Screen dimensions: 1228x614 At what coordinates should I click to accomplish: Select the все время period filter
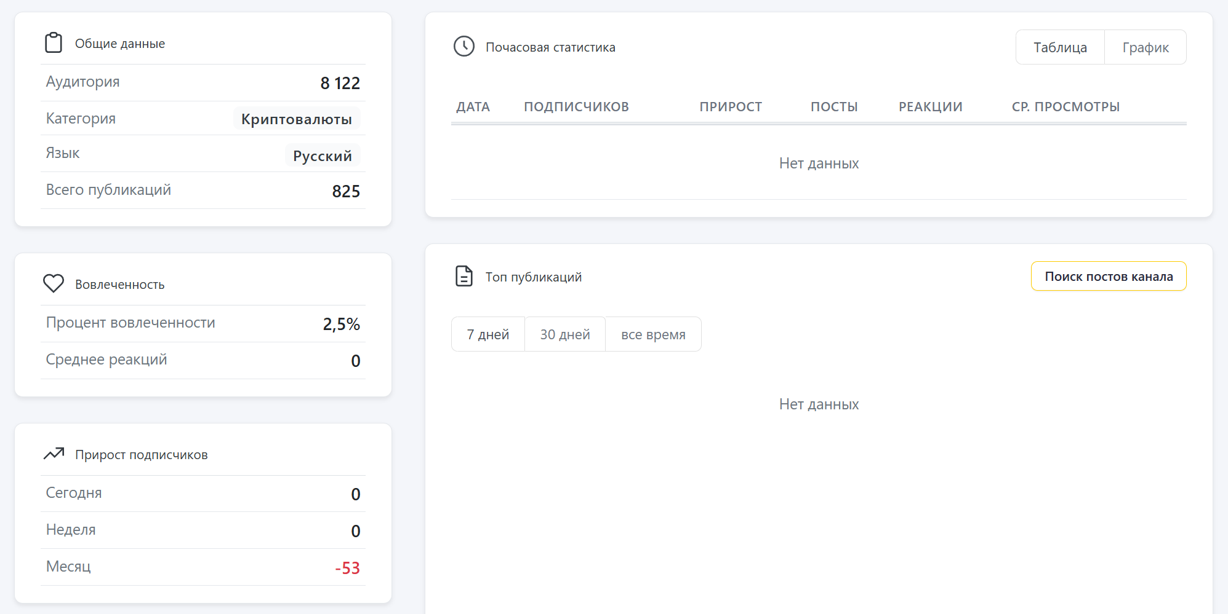pos(653,334)
